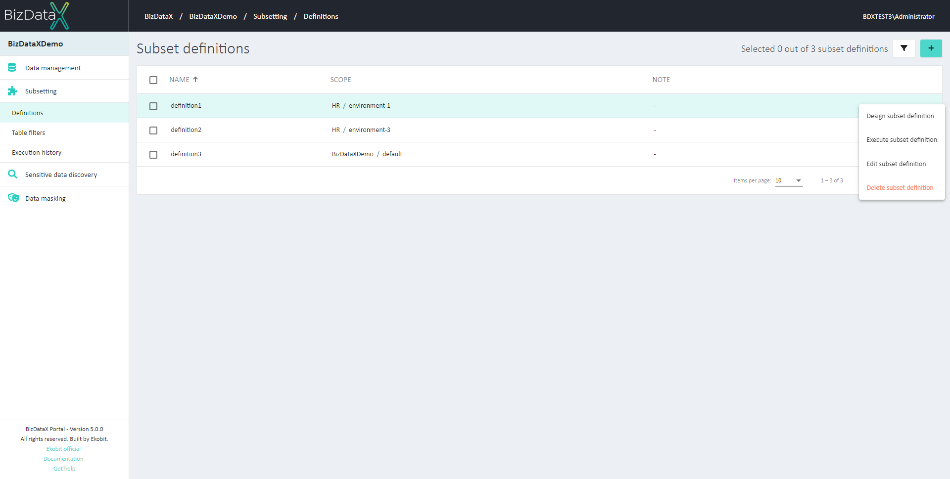Open Sensitive data discovery in sidebar

[x=64, y=174]
